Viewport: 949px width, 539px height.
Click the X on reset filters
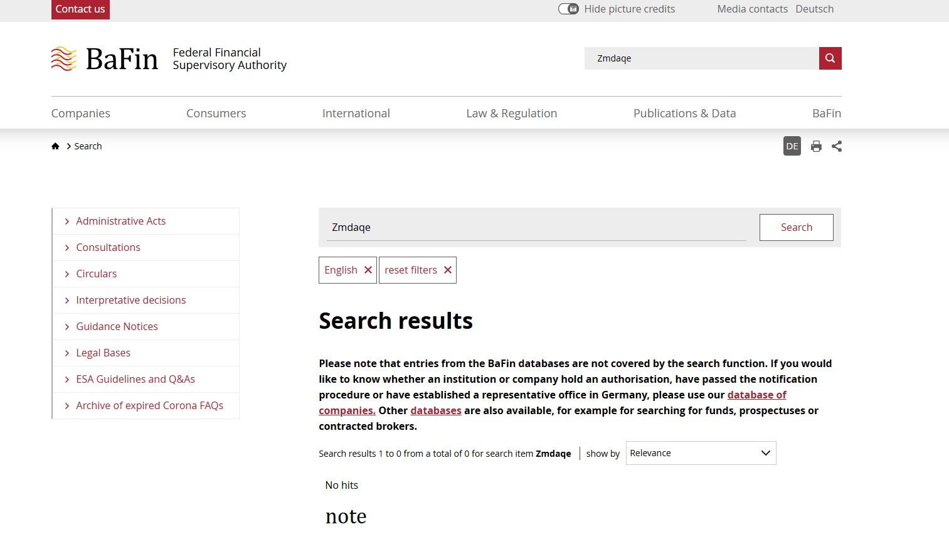(x=448, y=270)
